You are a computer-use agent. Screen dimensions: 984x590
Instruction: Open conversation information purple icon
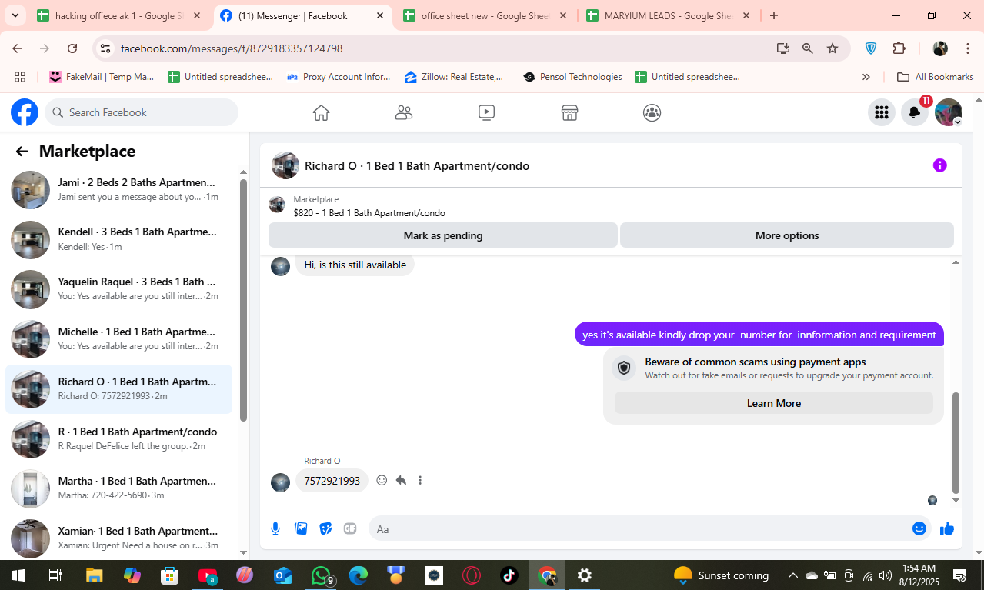(939, 165)
